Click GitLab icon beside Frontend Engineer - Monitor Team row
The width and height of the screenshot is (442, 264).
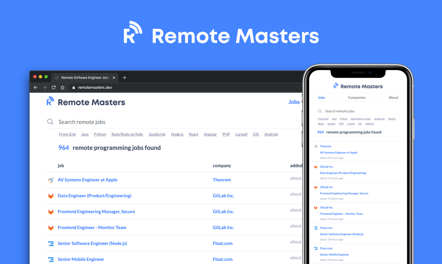51,228
